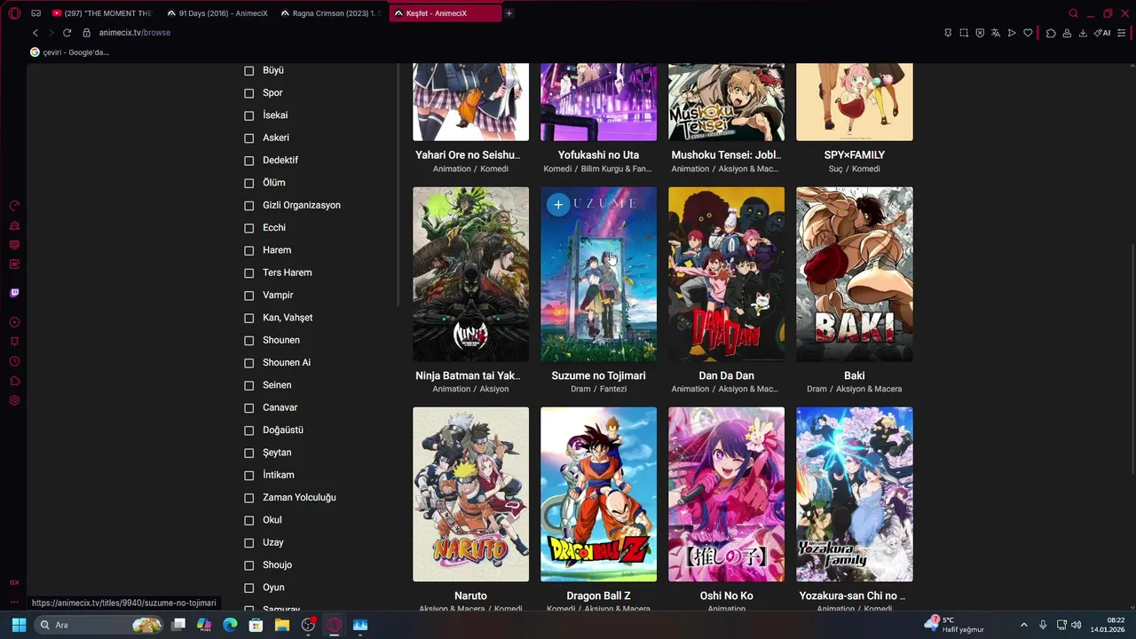The image size is (1136, 639).
Task: Open Twitch from the Opera sidebar
Action: (x=14, y=293)
